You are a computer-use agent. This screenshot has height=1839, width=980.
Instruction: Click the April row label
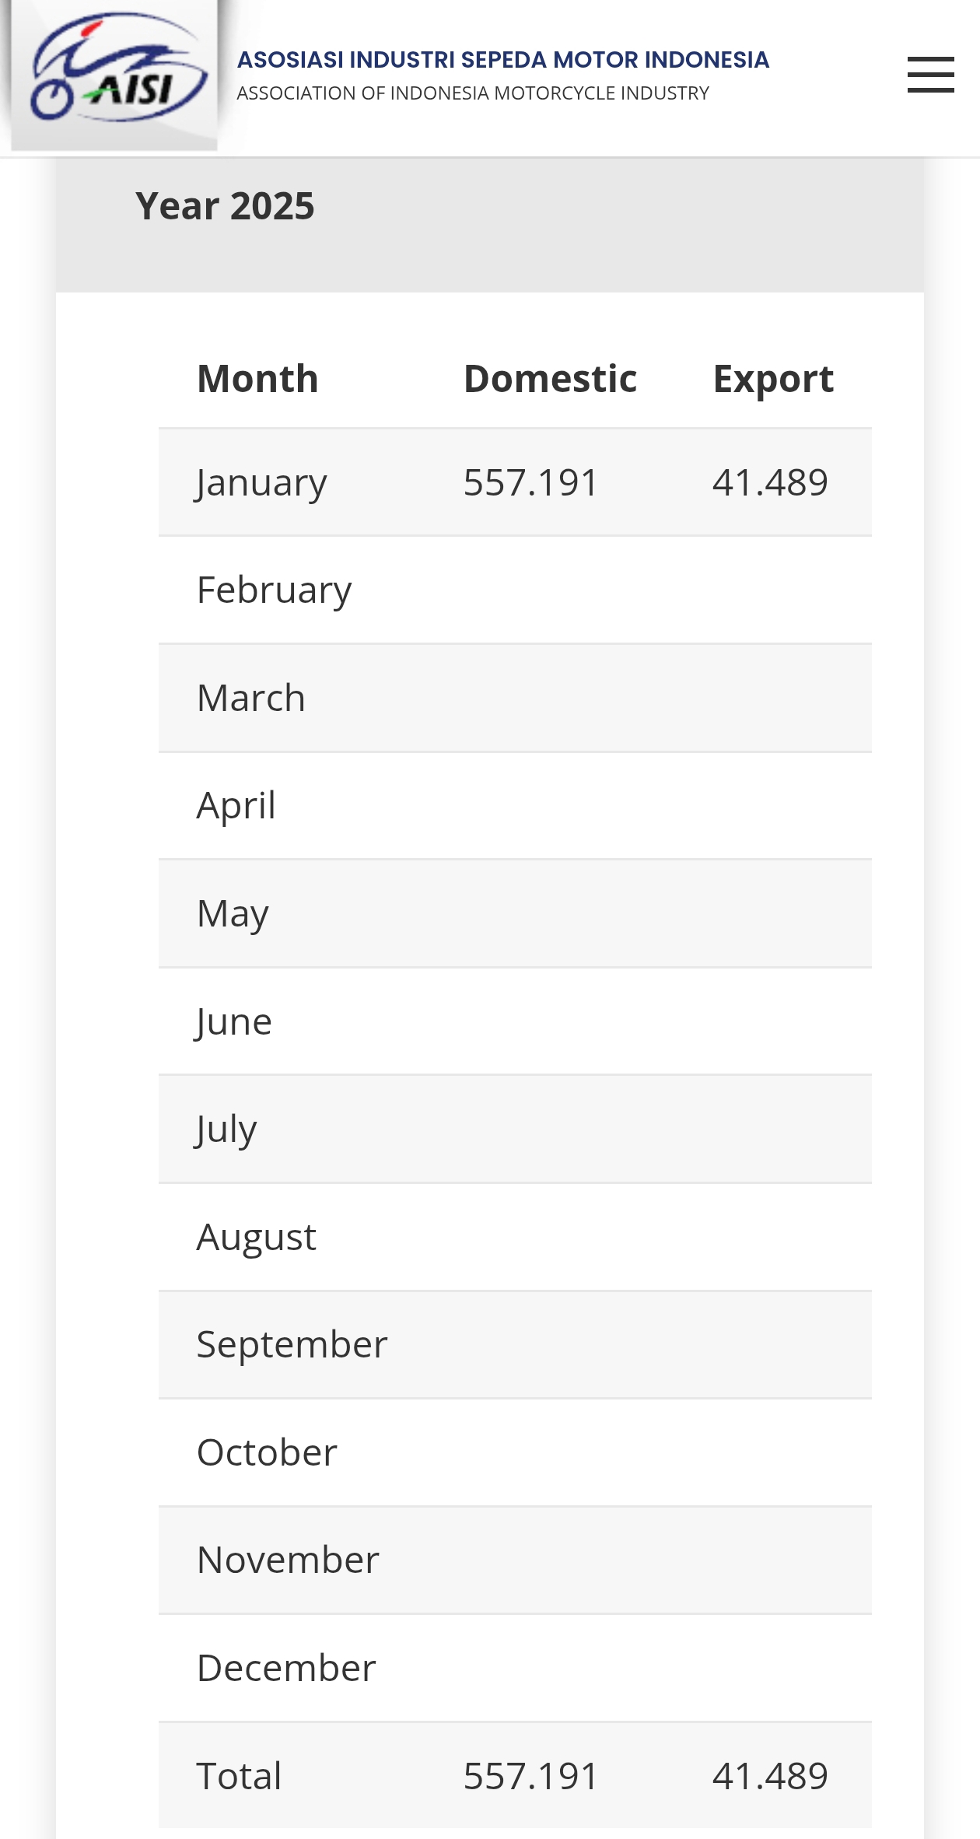pyautogui.click(x=236, y=805)
